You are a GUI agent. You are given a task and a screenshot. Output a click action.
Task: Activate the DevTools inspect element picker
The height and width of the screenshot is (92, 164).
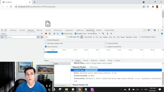(x=2, y=30)
